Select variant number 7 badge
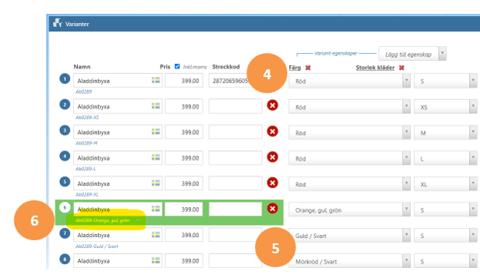 click(65, 233)
